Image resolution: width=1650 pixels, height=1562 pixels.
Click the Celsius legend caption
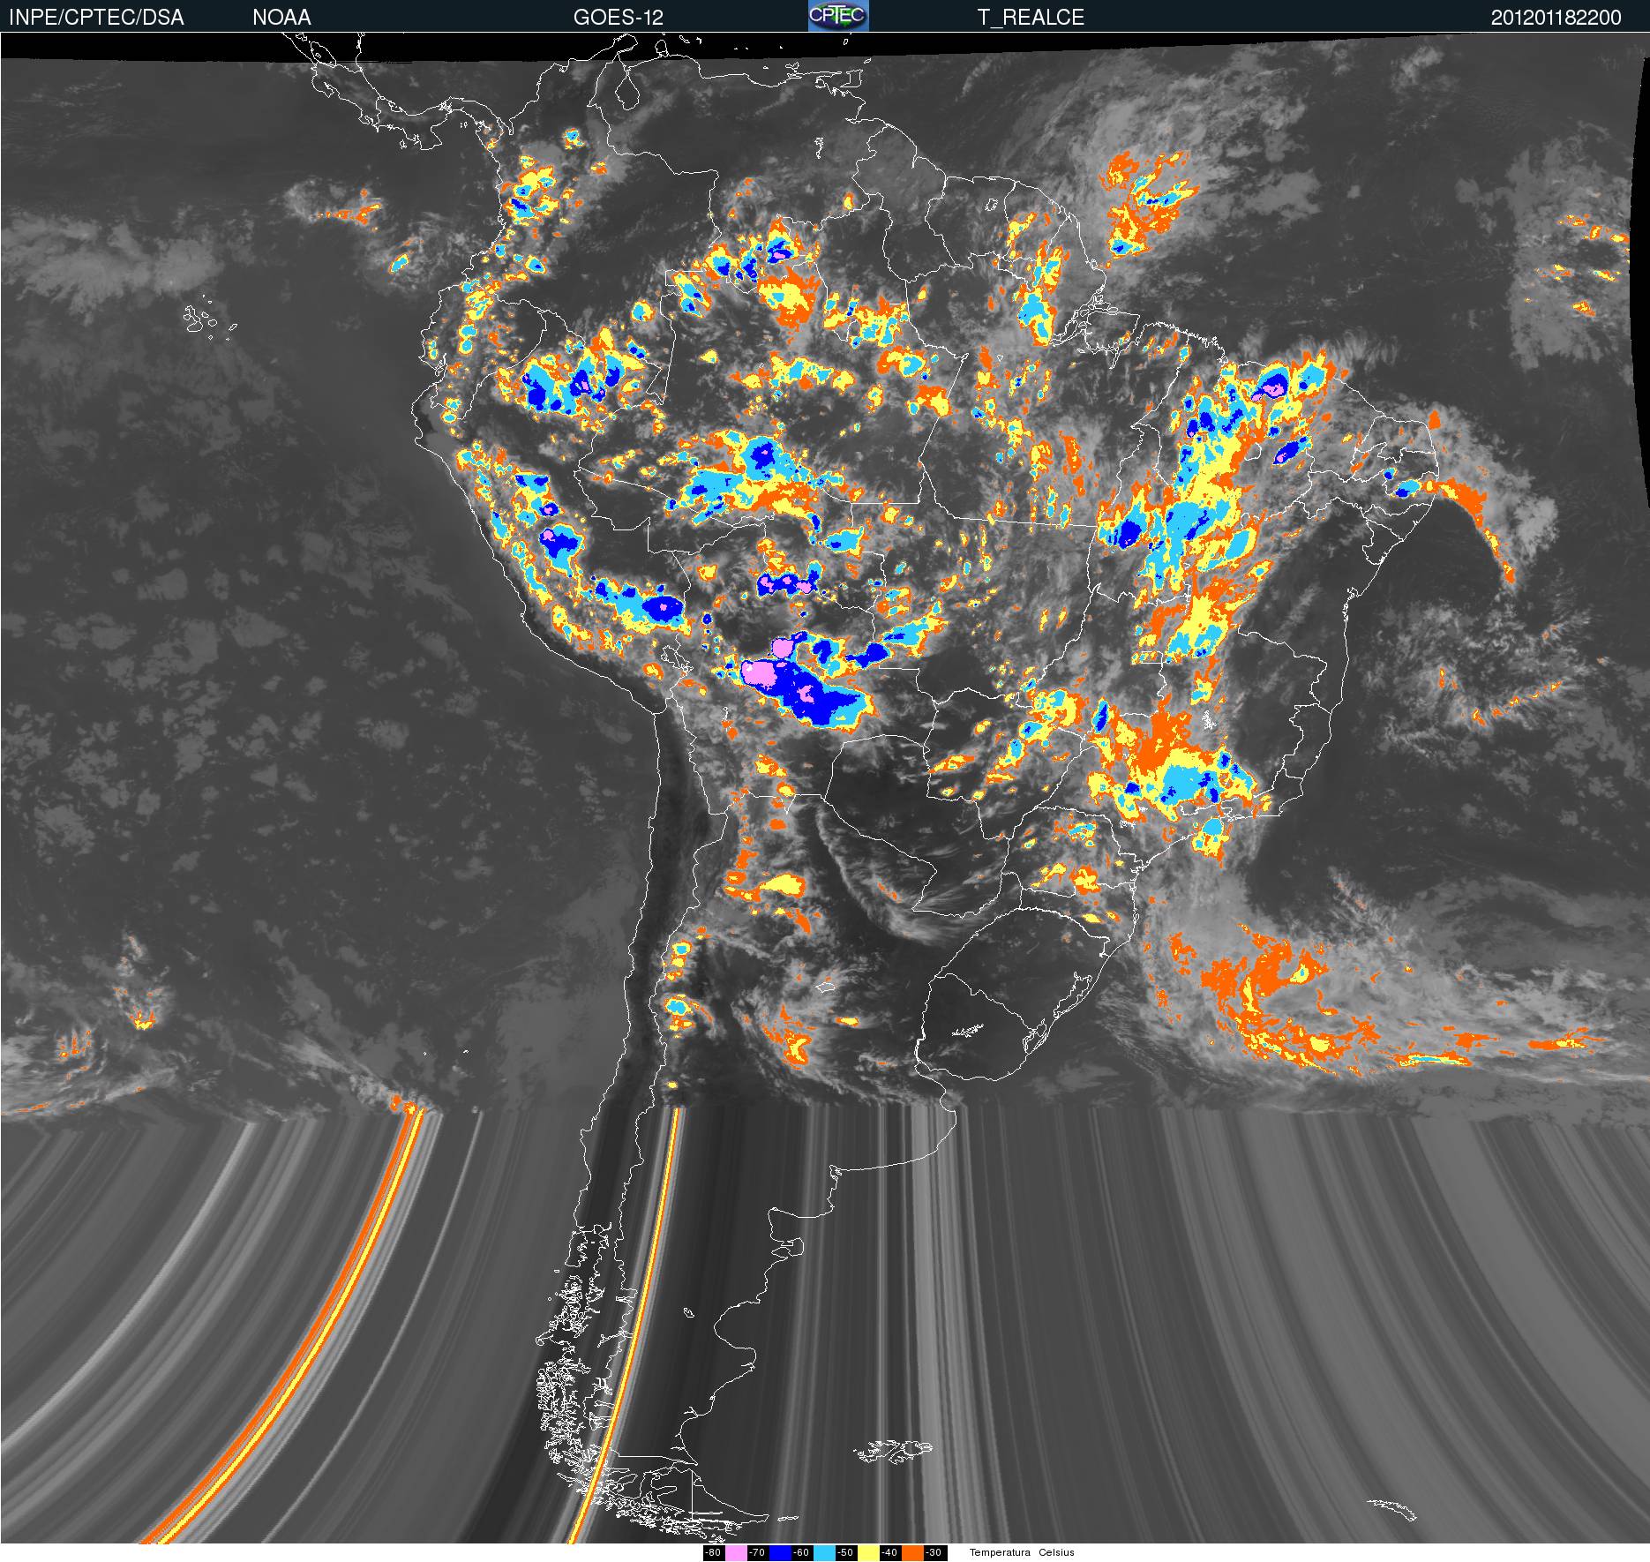1056,1553
